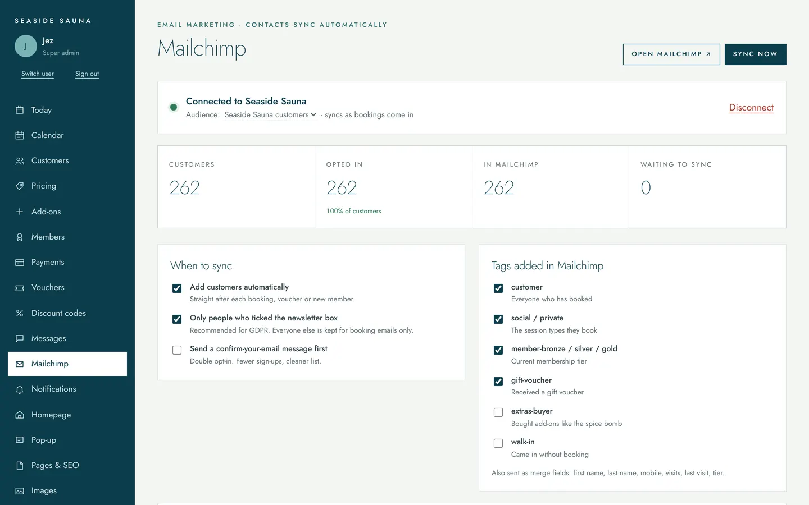Click the Calendar grid icon in sidebar
This screenshot has width=809, height=505.
point(20,135)
